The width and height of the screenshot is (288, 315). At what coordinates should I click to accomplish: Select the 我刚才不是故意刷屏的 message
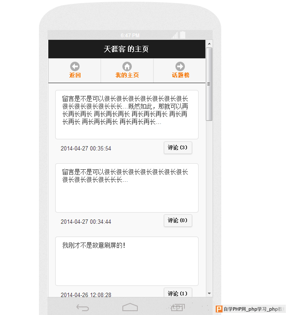(127, 261)
